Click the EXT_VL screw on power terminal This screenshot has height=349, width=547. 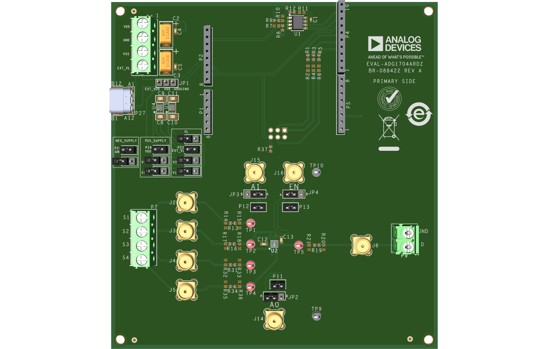point(142,65)
